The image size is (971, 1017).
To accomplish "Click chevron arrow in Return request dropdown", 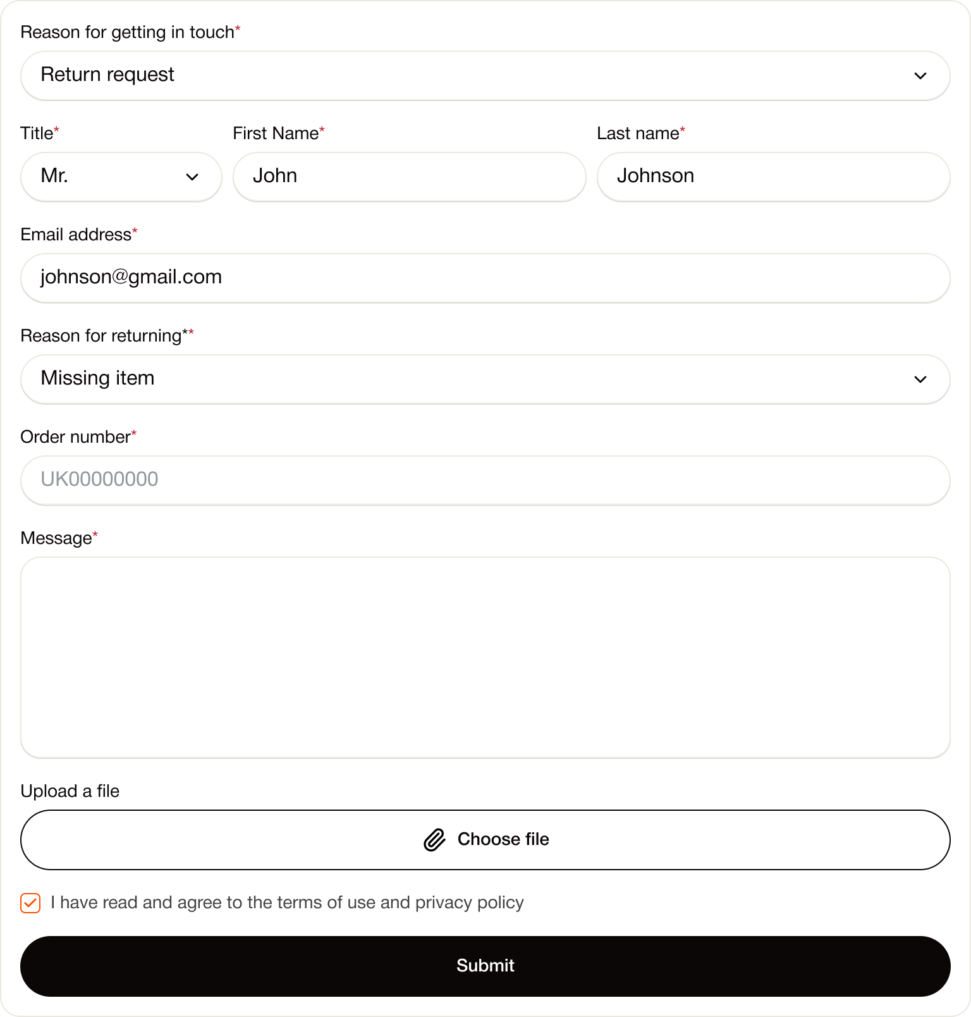I will tap(920, 76).
